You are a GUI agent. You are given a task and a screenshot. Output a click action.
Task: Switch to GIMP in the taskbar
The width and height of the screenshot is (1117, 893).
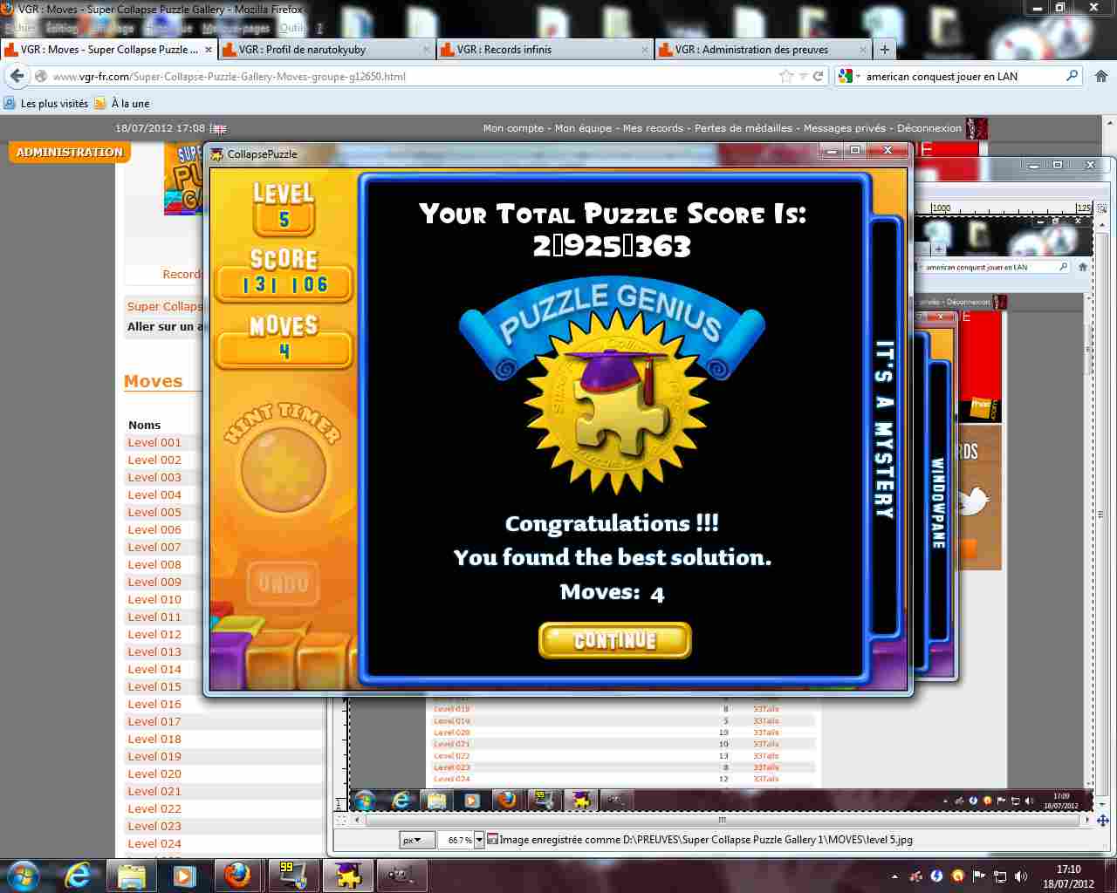[401, 876]
